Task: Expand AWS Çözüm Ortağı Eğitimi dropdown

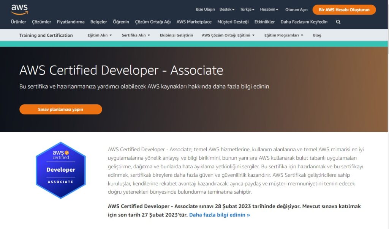Action: coord(228,35)
